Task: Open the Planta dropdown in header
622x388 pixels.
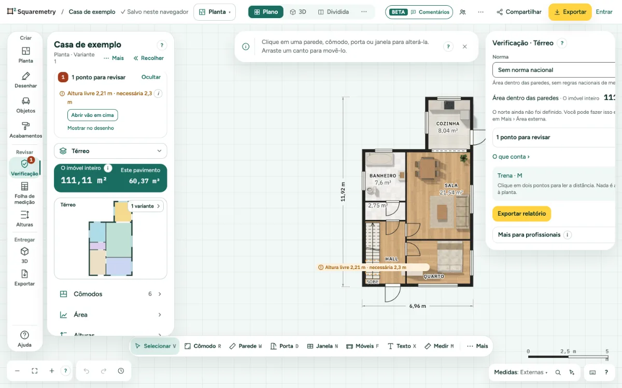Action: click(x=215, y=12)
